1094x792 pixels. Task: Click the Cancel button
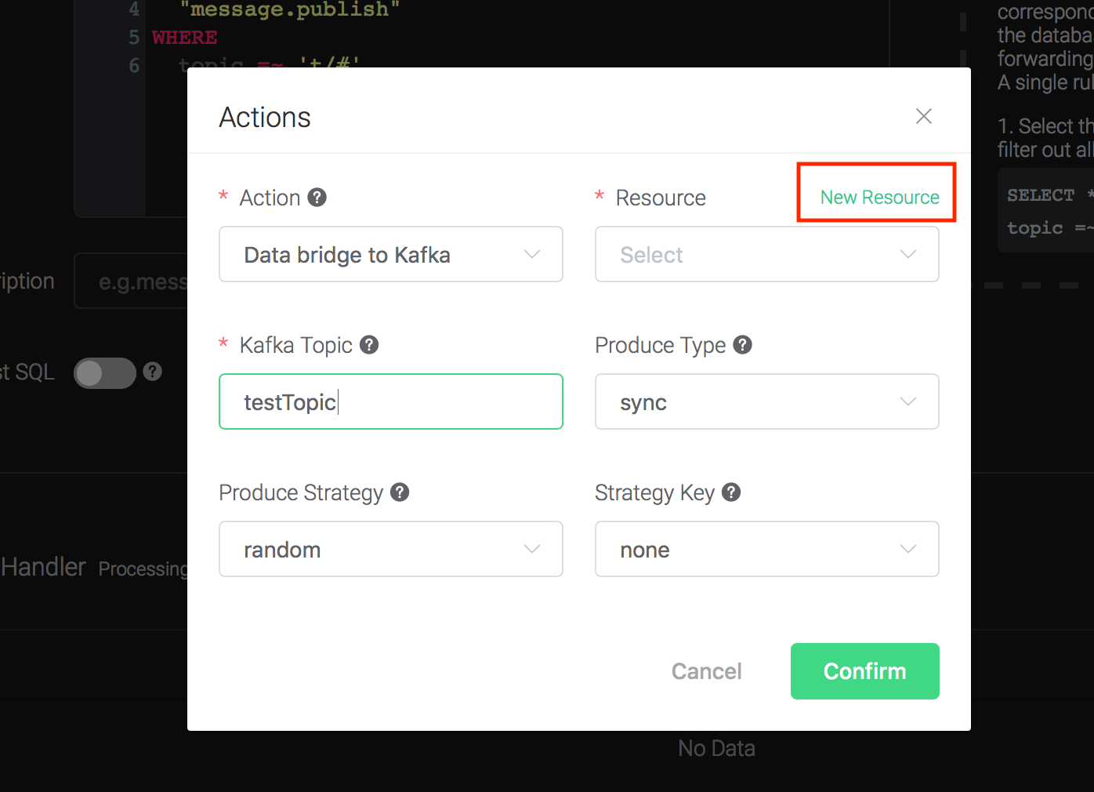click(706, 671)
